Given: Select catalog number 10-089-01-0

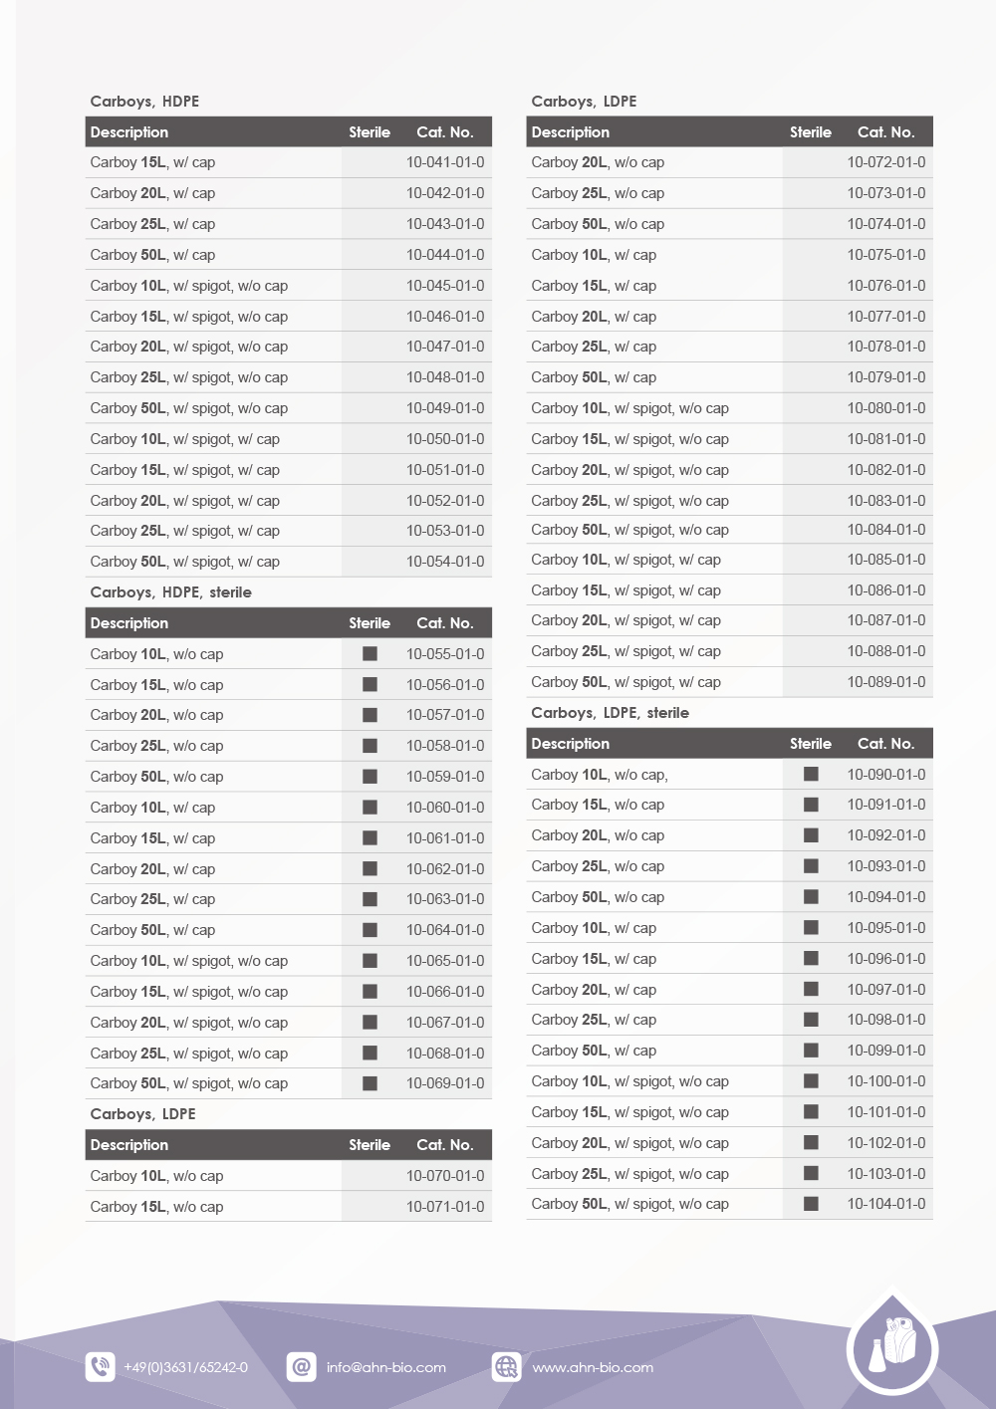Looking at the screenshot, I should [885, 682].
